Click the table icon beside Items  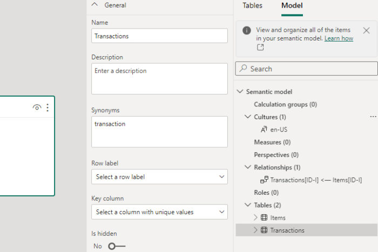click(264, 217)
